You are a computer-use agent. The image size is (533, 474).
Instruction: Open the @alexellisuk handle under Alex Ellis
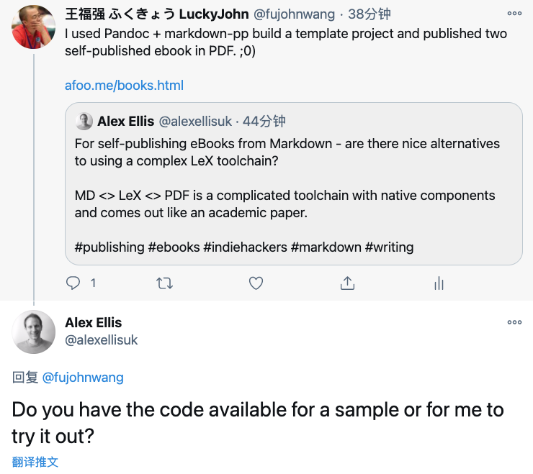102,340
